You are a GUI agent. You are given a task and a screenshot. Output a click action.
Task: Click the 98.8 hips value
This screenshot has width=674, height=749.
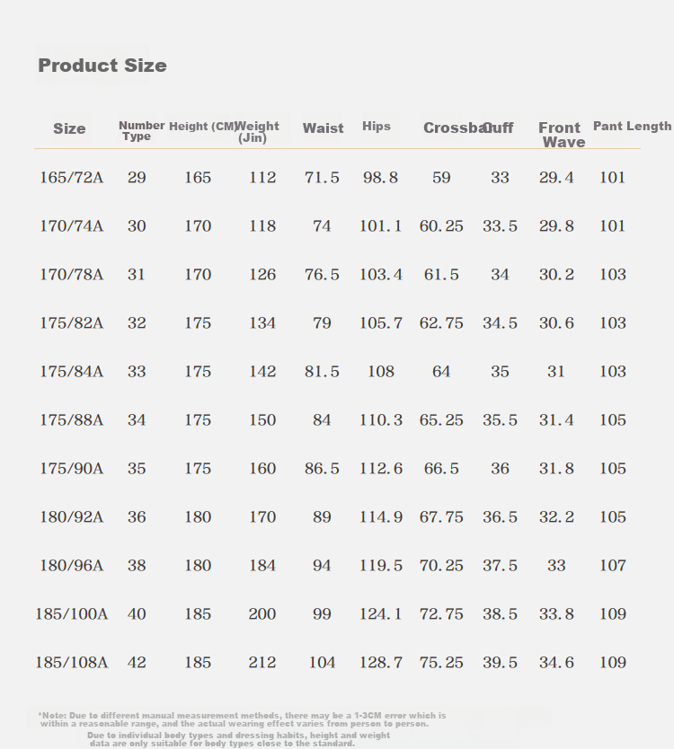380,178
